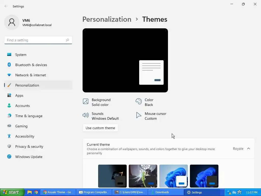This screenshot has height=196, width=261.
Task: Click in the Find a setting box
Action: coord(38,40)
